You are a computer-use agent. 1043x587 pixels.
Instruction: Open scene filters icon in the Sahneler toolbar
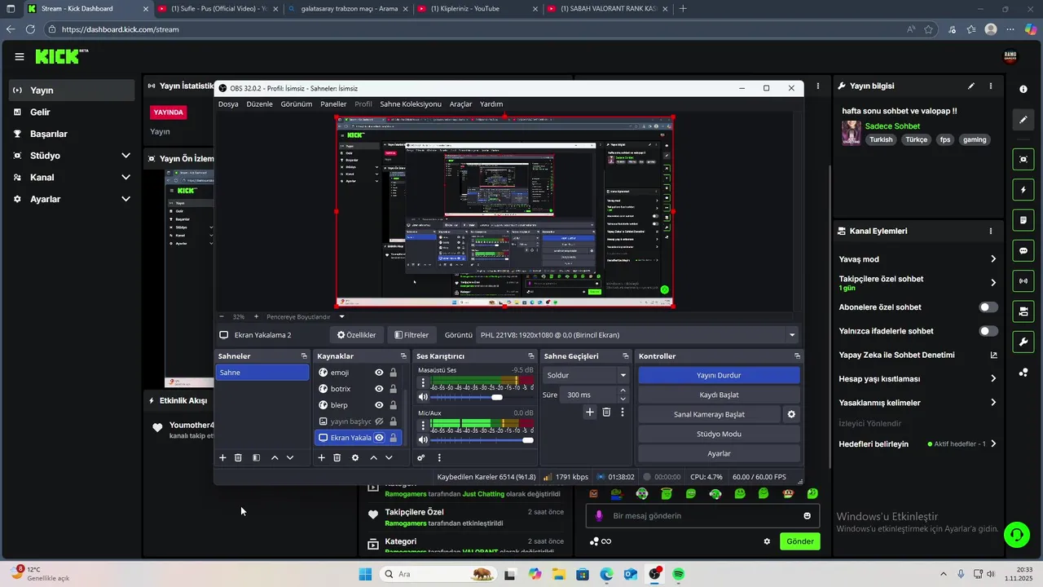[x=256, y=458]
